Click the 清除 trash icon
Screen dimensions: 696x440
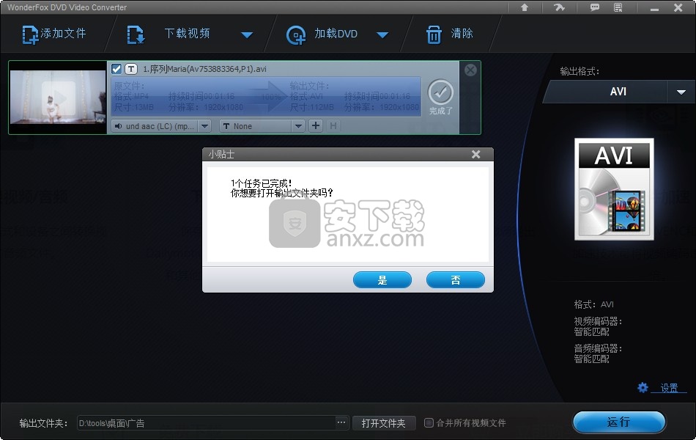[x=434, y=34]
